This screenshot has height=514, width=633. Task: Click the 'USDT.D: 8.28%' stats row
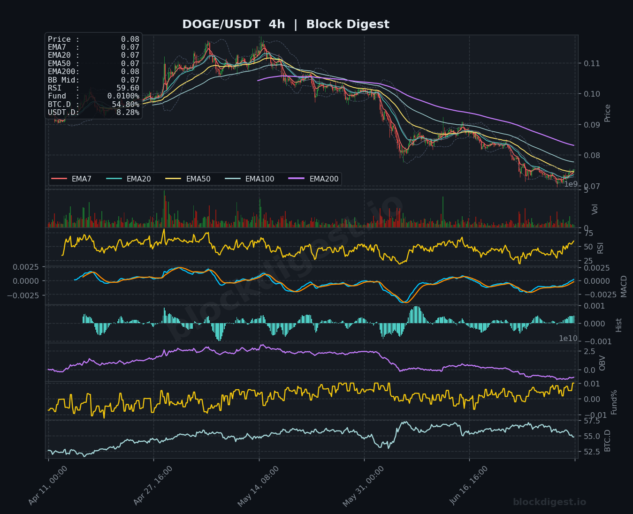click(x=93, y=113)
